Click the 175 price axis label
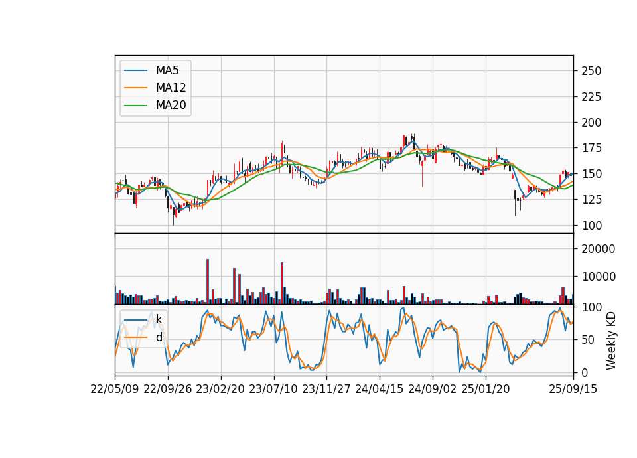This screenshot has height=458, width=637. click(x=591, y=148)
